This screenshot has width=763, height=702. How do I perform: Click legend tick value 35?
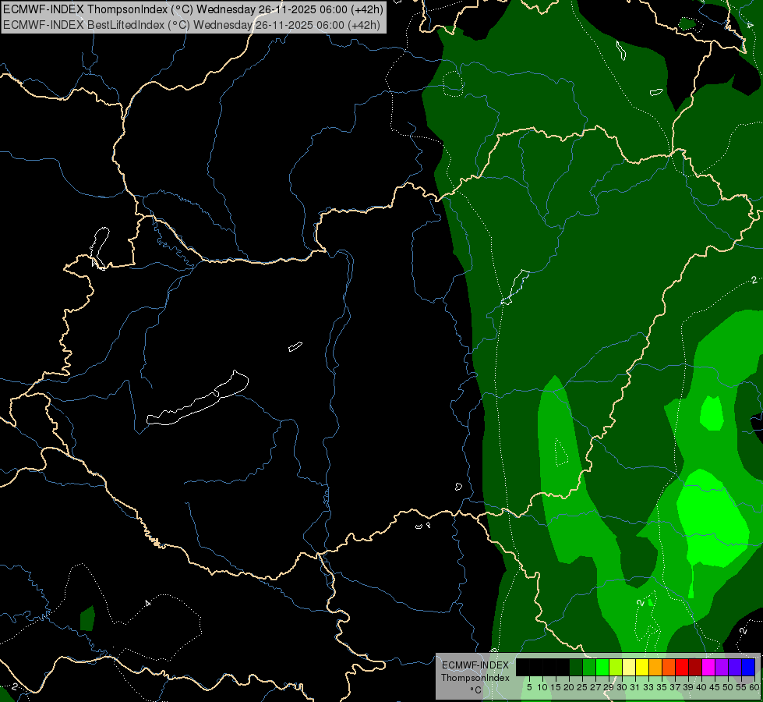662,687
